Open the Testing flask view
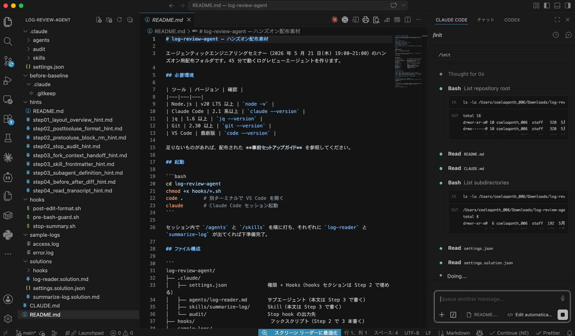 pyautogui.click(x=8, y=138)
